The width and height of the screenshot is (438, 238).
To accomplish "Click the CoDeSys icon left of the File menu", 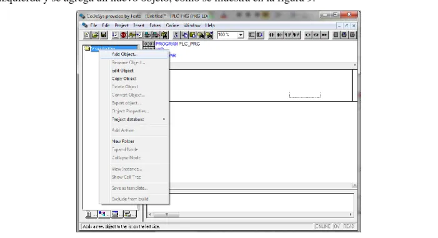I will pyautogui.click(x=84, y=26).
